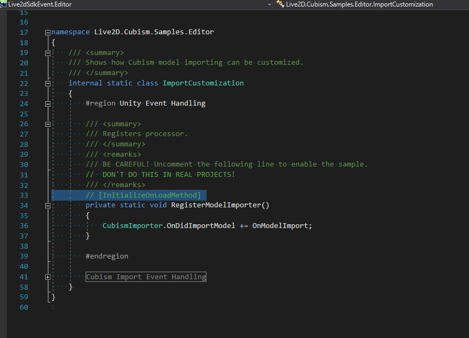Click the ImportCustomization class name
469x338 pixels.
pyautogui.click(x=203, y=83)
